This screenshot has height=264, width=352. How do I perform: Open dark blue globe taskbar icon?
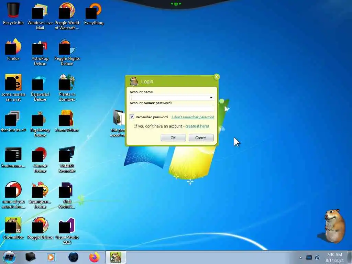coord(74,257)
